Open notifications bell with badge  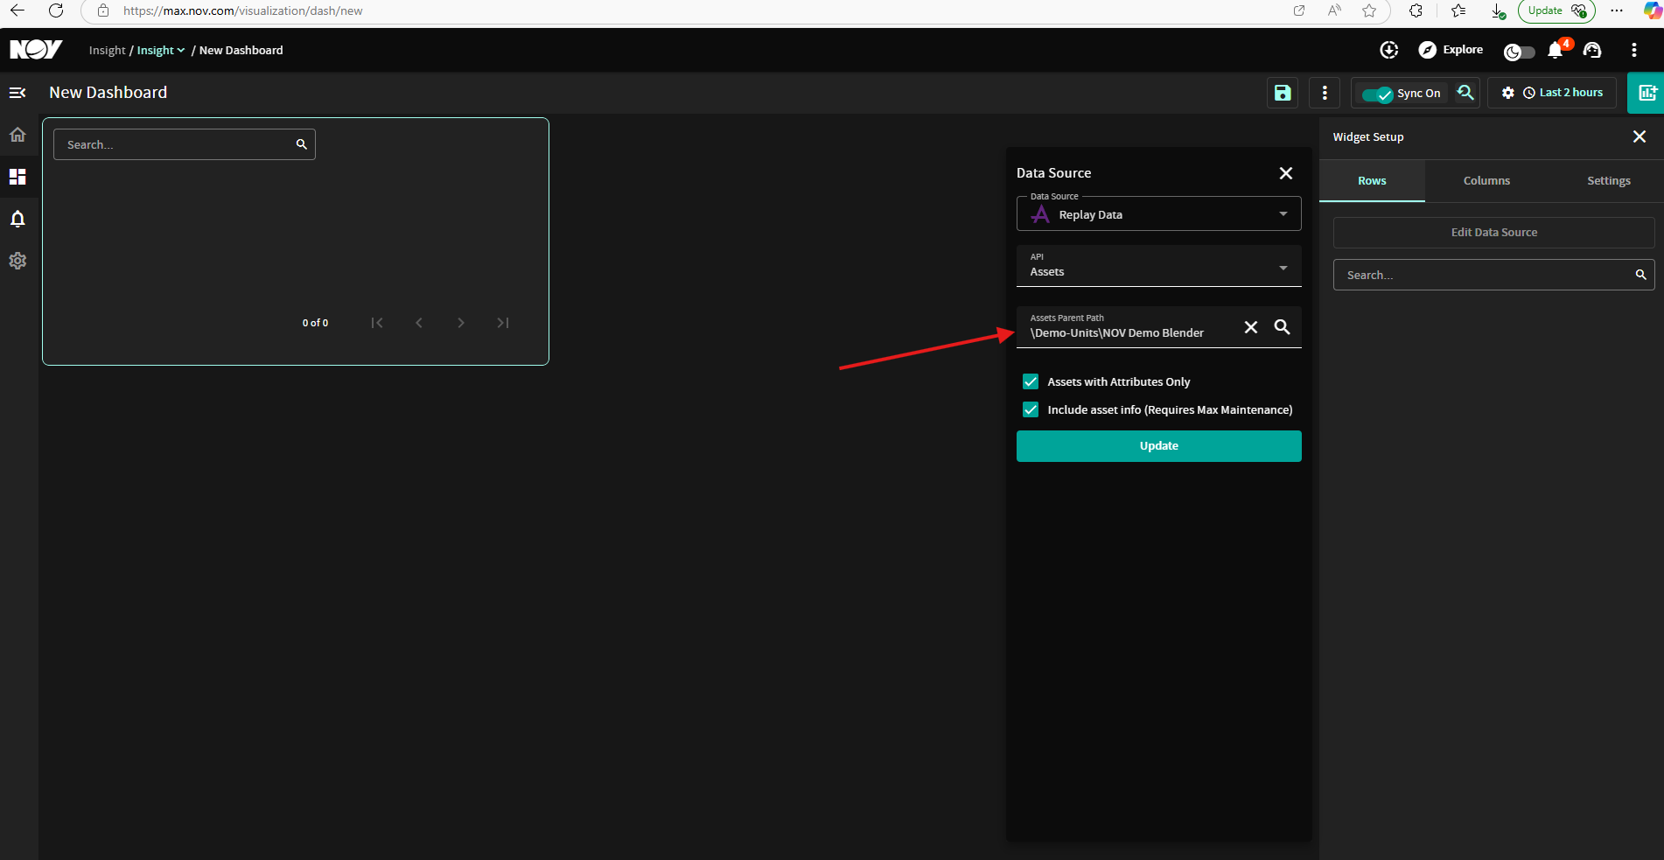tap(1556, 50)
